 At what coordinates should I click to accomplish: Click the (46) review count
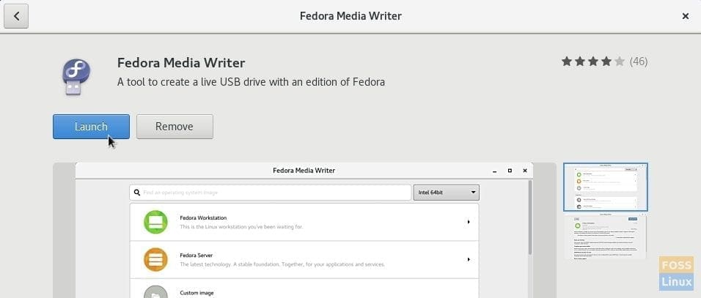639,61
